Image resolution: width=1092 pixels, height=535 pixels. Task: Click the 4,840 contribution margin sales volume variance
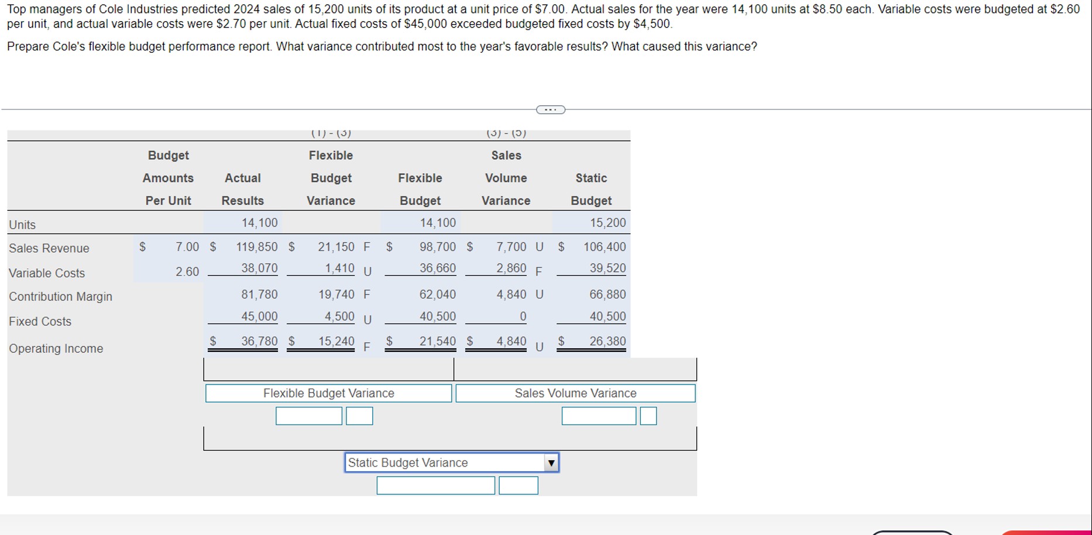(511, 294)
